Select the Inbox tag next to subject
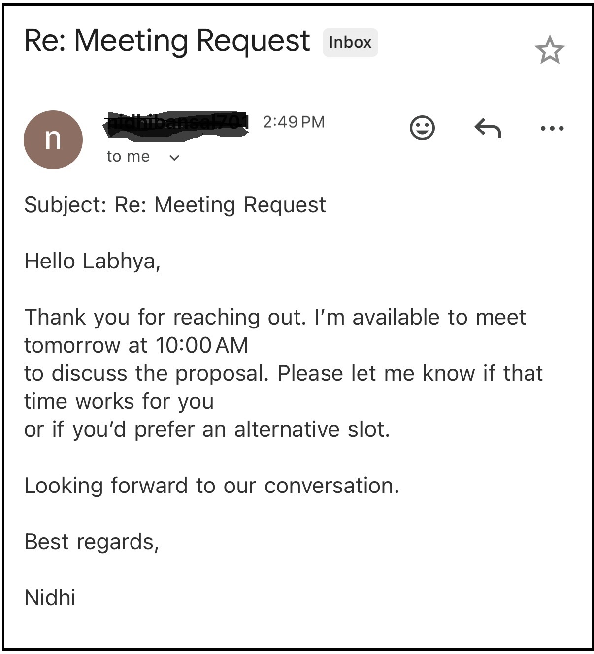The width and height of the screenshot is (594, 654). pyautogui.click(x=350, y=42)
